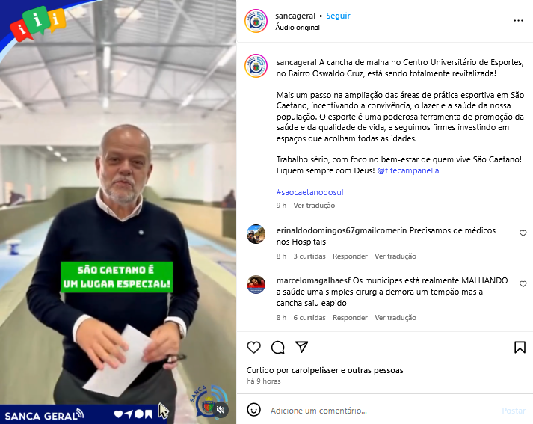Image resolution: width=533 pixels, height=424 pixels.
Task: View the 6 curtidas likes list
Action: pyautogui.click(x=309, y=318)
